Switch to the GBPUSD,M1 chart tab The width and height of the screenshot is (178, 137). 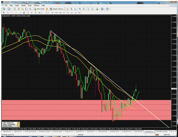pyautogui.click(x=18, y=132)
